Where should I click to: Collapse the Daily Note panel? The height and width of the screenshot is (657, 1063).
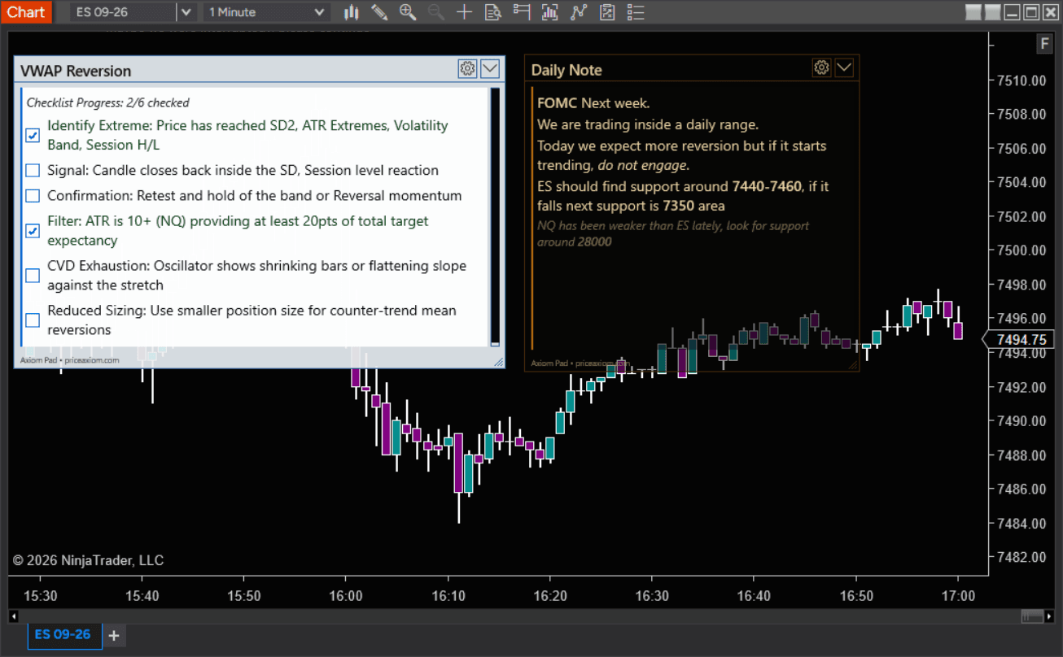click(x=844, y=67)
